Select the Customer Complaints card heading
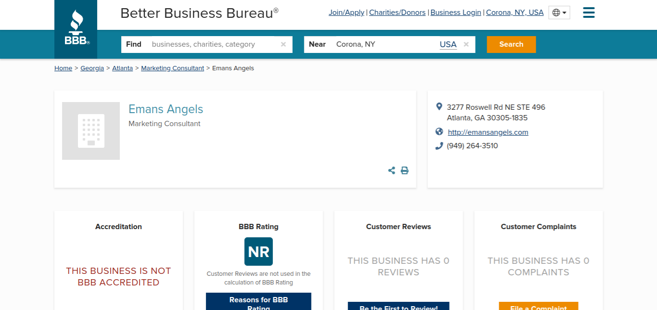Image resolution: width=657 pixels, height=310 pixels. 539,227
